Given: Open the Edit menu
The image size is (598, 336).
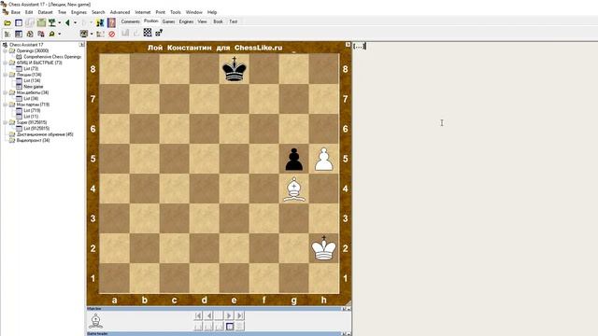Looking at the screenshot, I should (29, 12).
